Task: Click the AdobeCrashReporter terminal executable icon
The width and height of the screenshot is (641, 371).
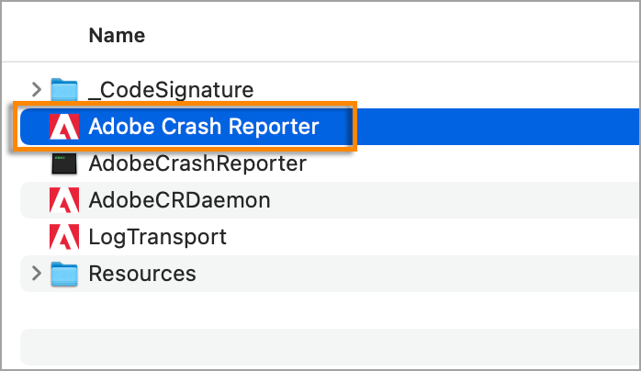Action: tap(64, 163)
